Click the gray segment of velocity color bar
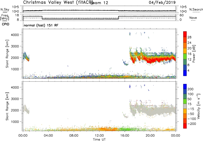The height and width of the screenshot is (141, 203). coord(185,106)
